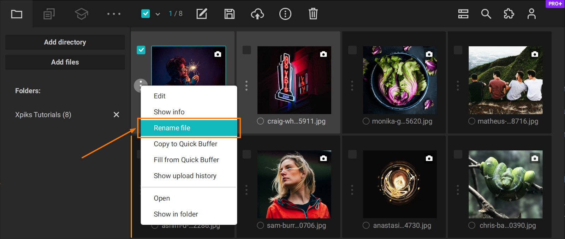Open the edit pencil icon in toolbar
Screen dimensions: 565x239
click(202, 14)
